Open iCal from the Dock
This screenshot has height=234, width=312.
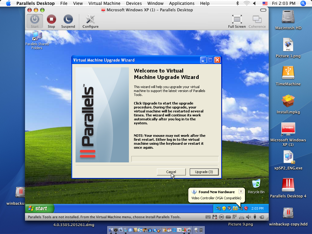169,230
